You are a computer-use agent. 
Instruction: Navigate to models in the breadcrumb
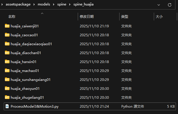(44, 4)
